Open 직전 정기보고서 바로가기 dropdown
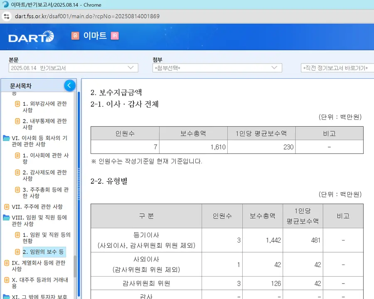 click(337, 68)
